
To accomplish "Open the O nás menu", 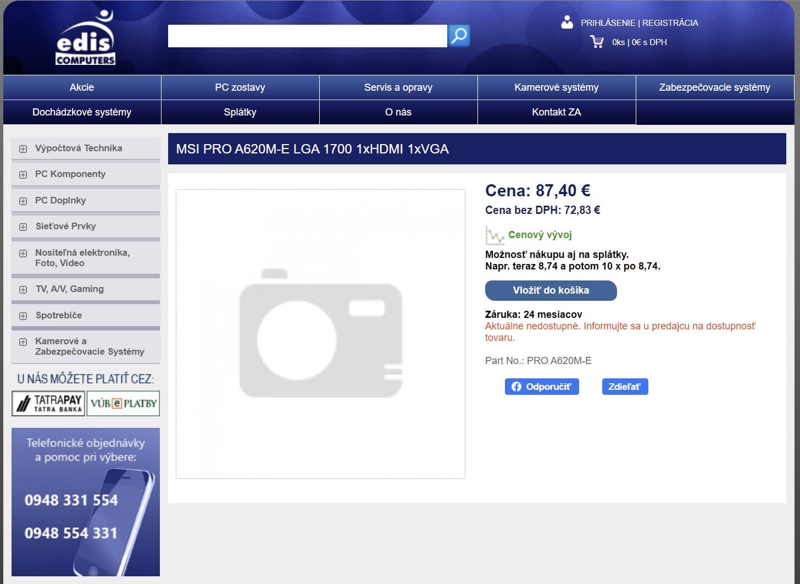I will click(x=398, y=112).
